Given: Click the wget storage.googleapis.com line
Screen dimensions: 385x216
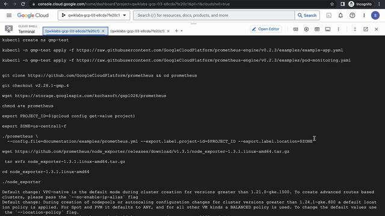Looking at the screenshot, I should [x=84, y=95].
